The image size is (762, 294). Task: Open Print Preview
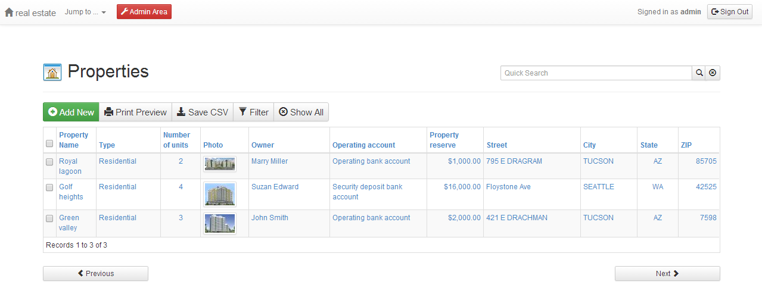click(135, 112)
